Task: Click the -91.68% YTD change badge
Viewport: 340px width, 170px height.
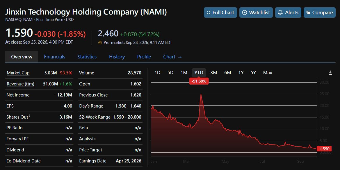Action: [x=199, y=81]
